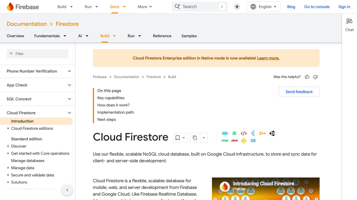
Task: Select the iOS+ platform icon
Action: (225, 133)
